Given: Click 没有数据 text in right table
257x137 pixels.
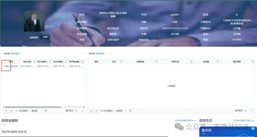Looking at the screenshot, I should (171, 86).
